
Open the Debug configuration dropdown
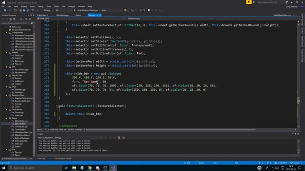48,10
